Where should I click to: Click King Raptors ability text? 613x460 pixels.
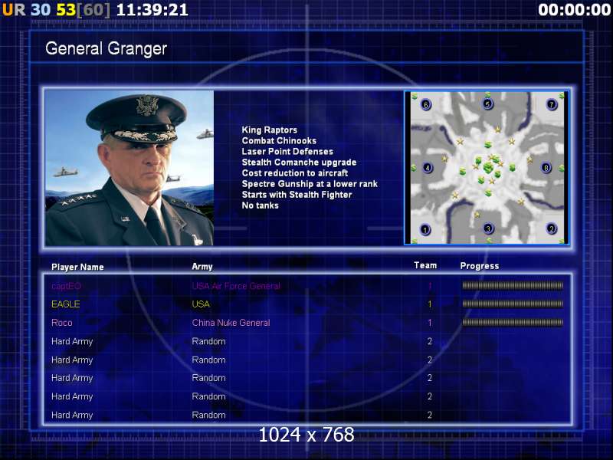pyautogui.click(x=270, y=130)
